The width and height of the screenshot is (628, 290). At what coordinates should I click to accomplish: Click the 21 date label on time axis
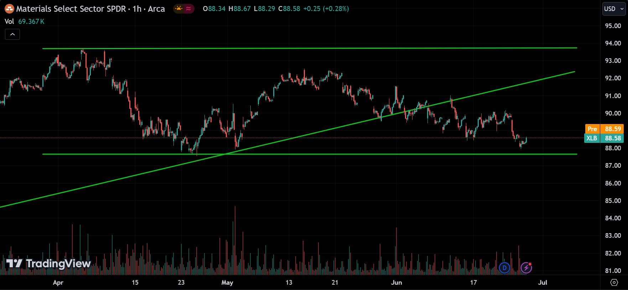(x=335, y=283)
